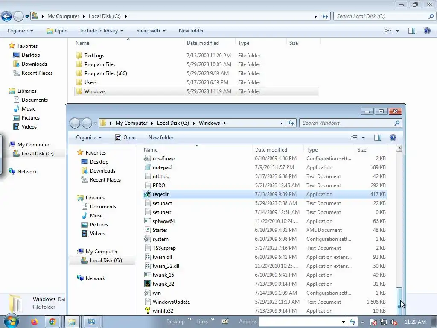Click Windows in the front window breadcrumb path

click(x=209, y=123)
